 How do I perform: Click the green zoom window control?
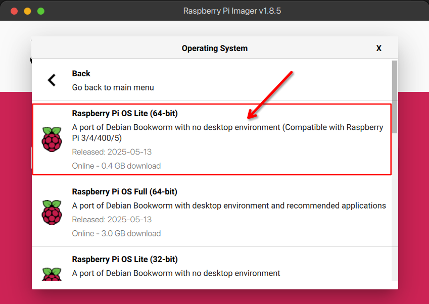coord(40,10)
